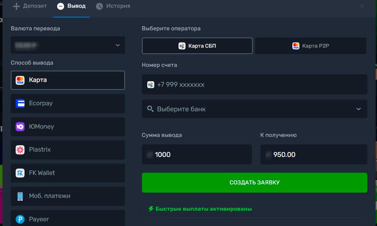
Task: Click the mobile phone icon for Моб. платежи
Action: pos(20,196)
